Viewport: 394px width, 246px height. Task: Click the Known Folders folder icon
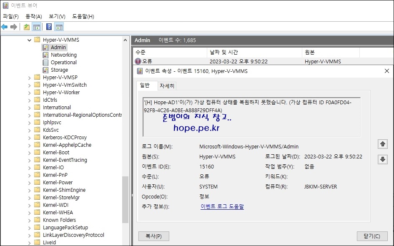(x=37, y=220)
